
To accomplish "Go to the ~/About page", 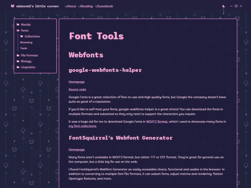I will click(x=70, y=6).
